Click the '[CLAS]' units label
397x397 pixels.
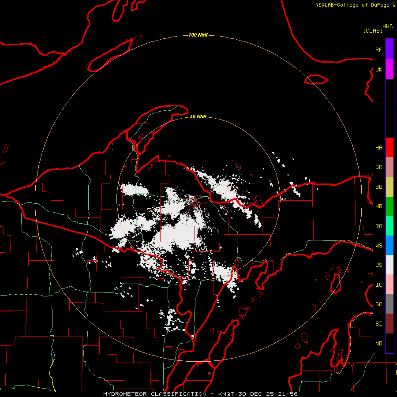(x=372, y=30)
